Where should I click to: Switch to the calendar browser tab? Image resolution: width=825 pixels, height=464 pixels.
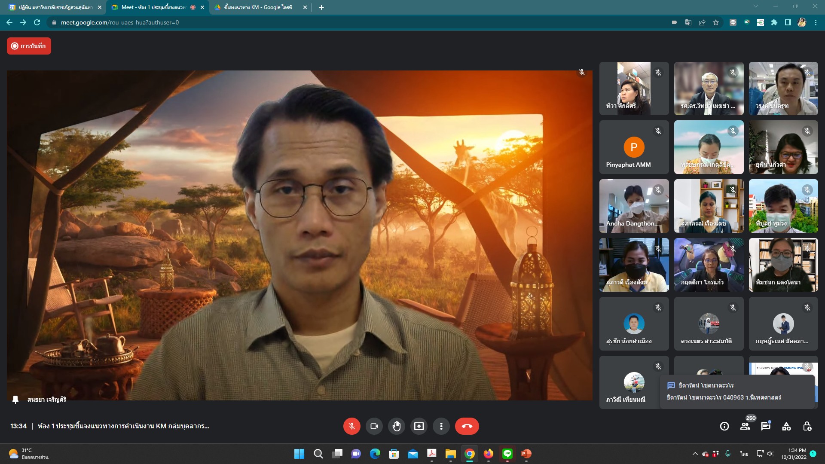[x=52, y=7]
